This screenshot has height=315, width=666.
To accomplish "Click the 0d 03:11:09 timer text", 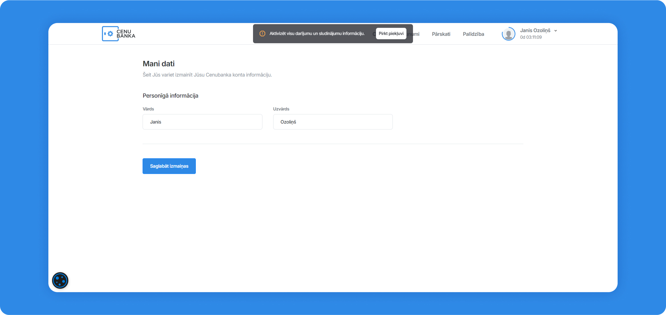I will (531, 37).
